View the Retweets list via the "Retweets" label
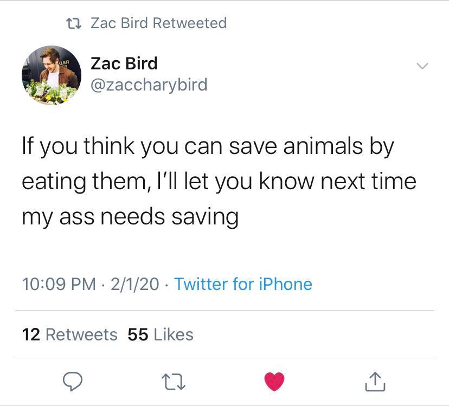This screenshot has width=449, height=406. tap(81, 334)
